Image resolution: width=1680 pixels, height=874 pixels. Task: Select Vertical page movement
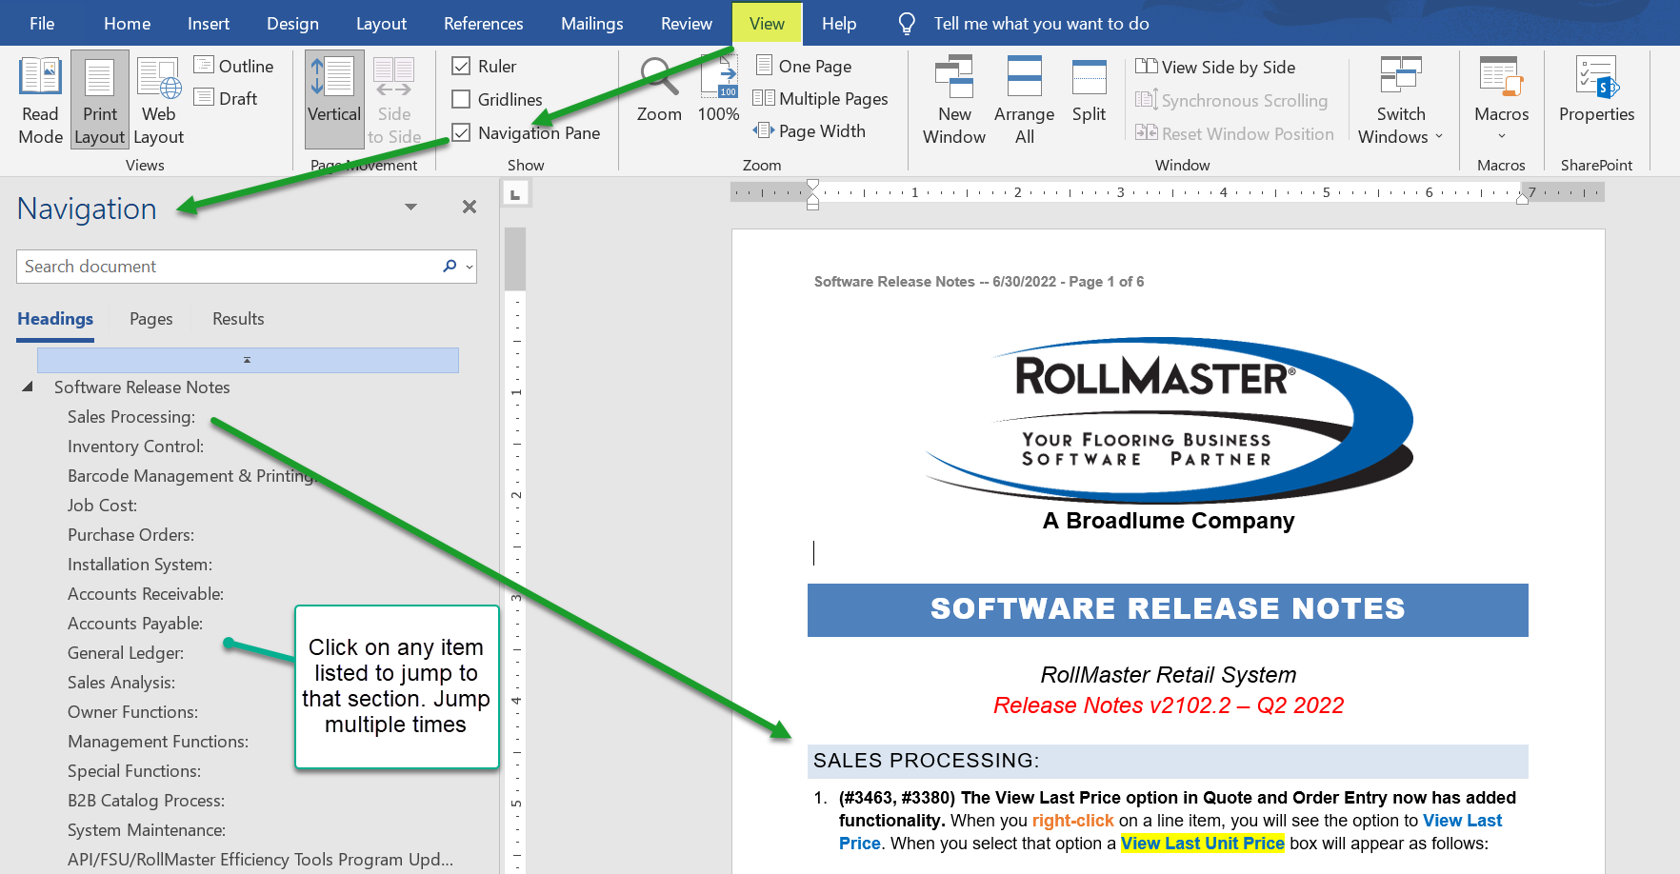click(x=334, y=100)
